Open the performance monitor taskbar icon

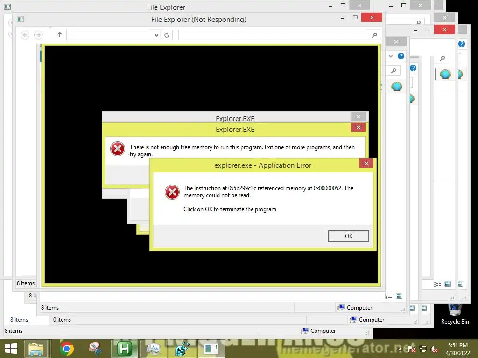153,349
